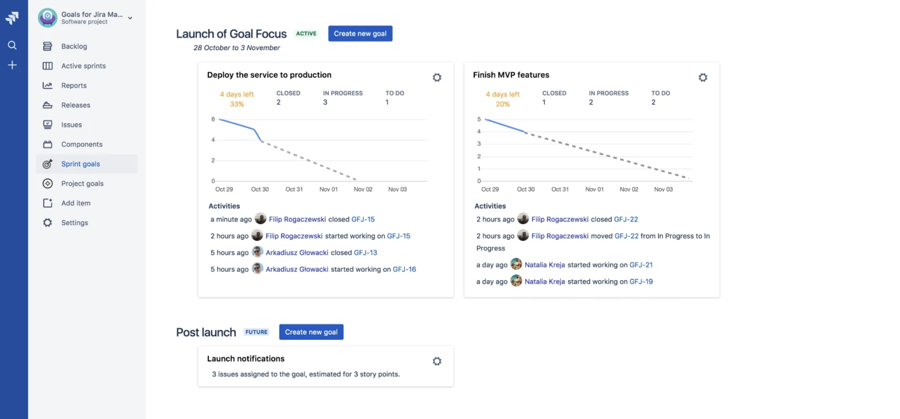
Task: Create new goal for Post launch sprint
Action: click(x=311, y=332)
